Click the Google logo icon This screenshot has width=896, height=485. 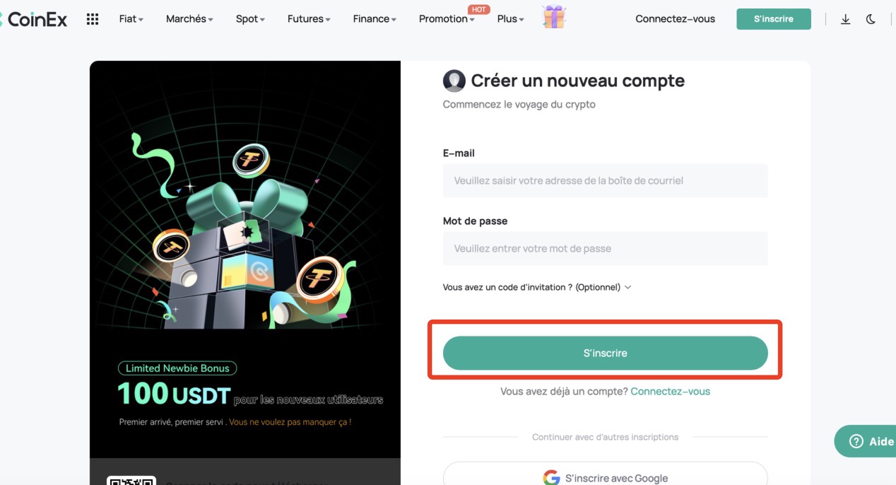551,478
